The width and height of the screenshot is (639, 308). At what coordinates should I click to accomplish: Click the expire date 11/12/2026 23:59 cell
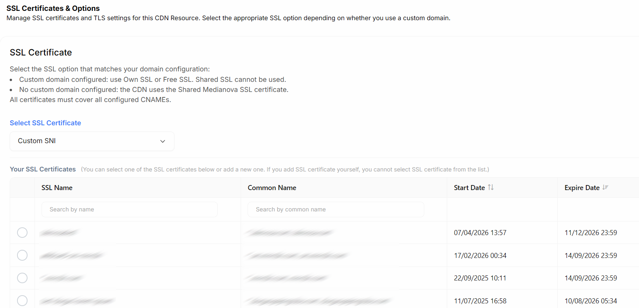(x=591, y=233)
